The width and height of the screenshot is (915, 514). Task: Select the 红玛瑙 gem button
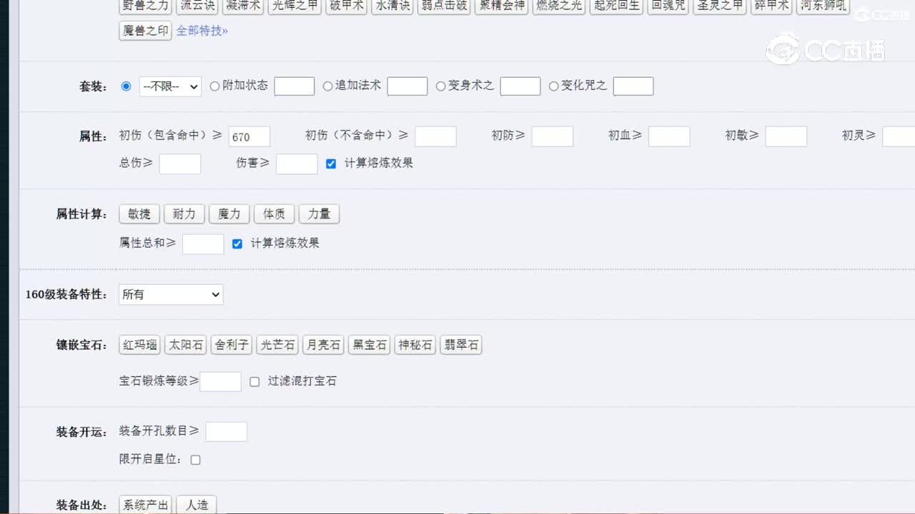click(x=140, y=345)
